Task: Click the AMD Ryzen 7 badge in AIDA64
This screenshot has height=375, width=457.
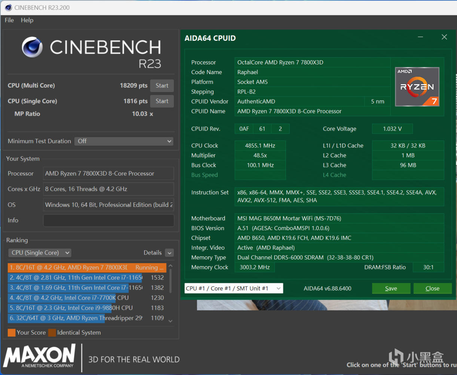Action: pos(417,87)
